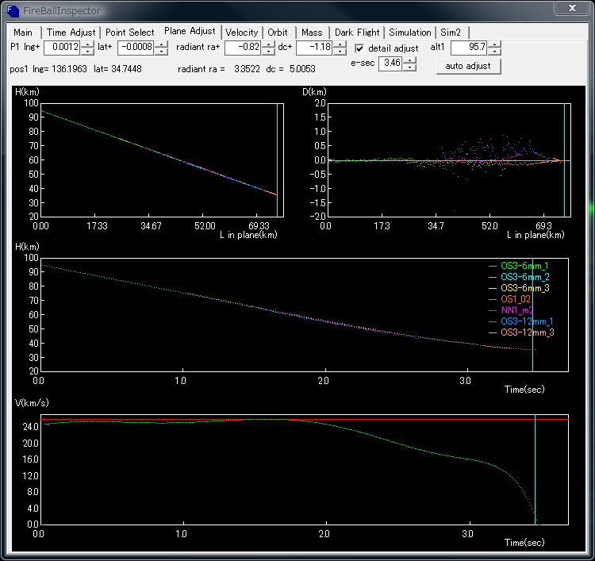Open the Point Select tab

click(130, 33)
